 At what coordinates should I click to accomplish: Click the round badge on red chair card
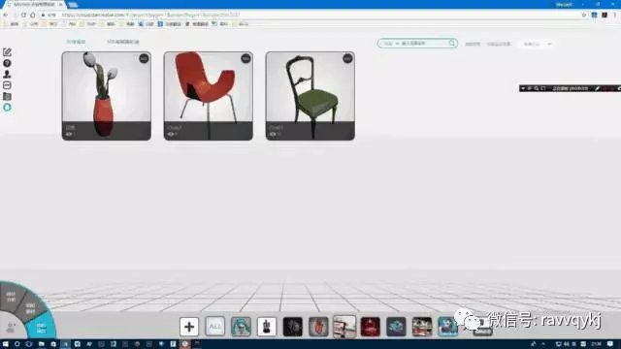pyautogui.click(x=245, y=58)
